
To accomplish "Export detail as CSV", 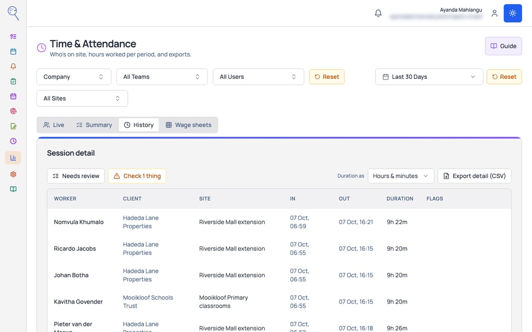I will pyautogui.click(x=474, y=176).
